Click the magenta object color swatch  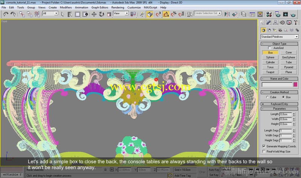295,85
